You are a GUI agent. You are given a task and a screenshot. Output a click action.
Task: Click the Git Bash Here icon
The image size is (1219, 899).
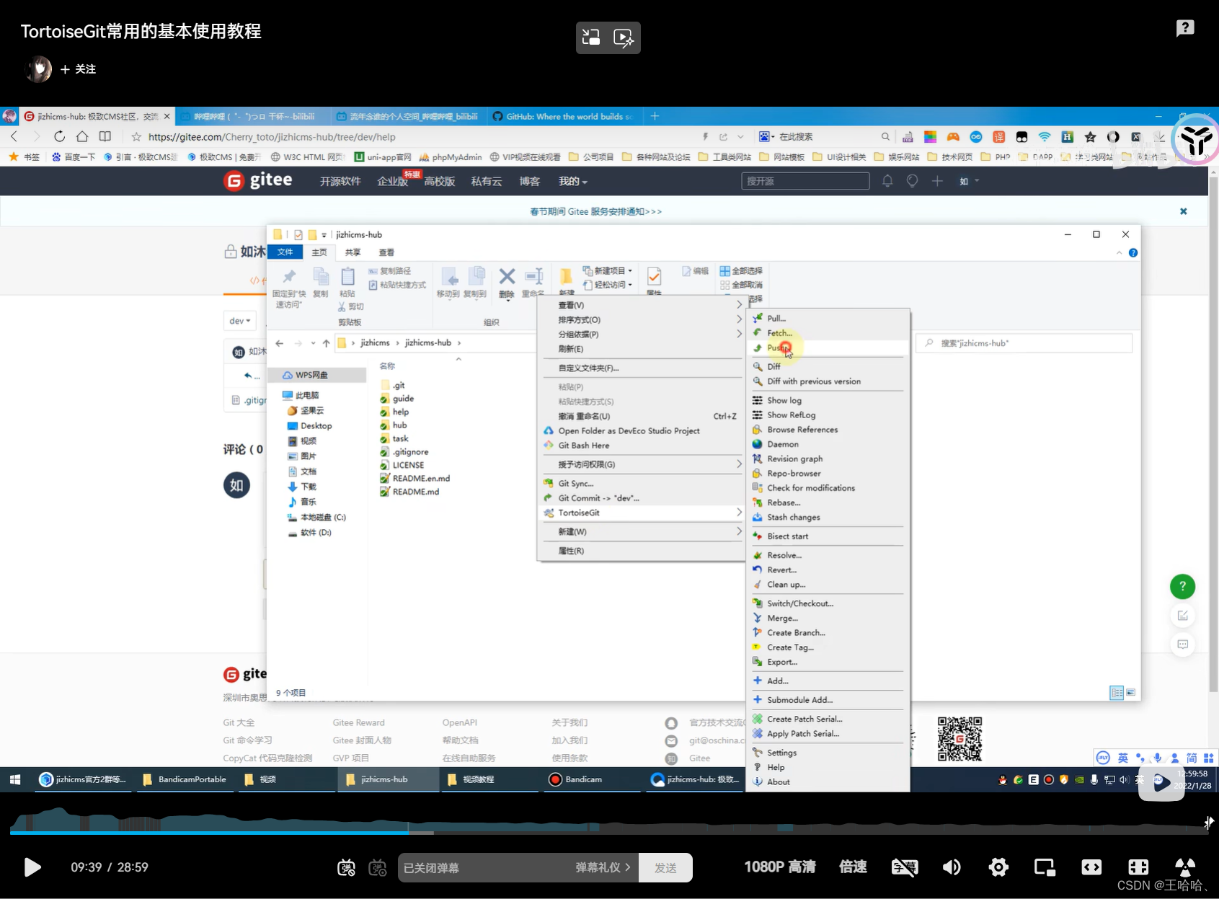coord(549,445)
